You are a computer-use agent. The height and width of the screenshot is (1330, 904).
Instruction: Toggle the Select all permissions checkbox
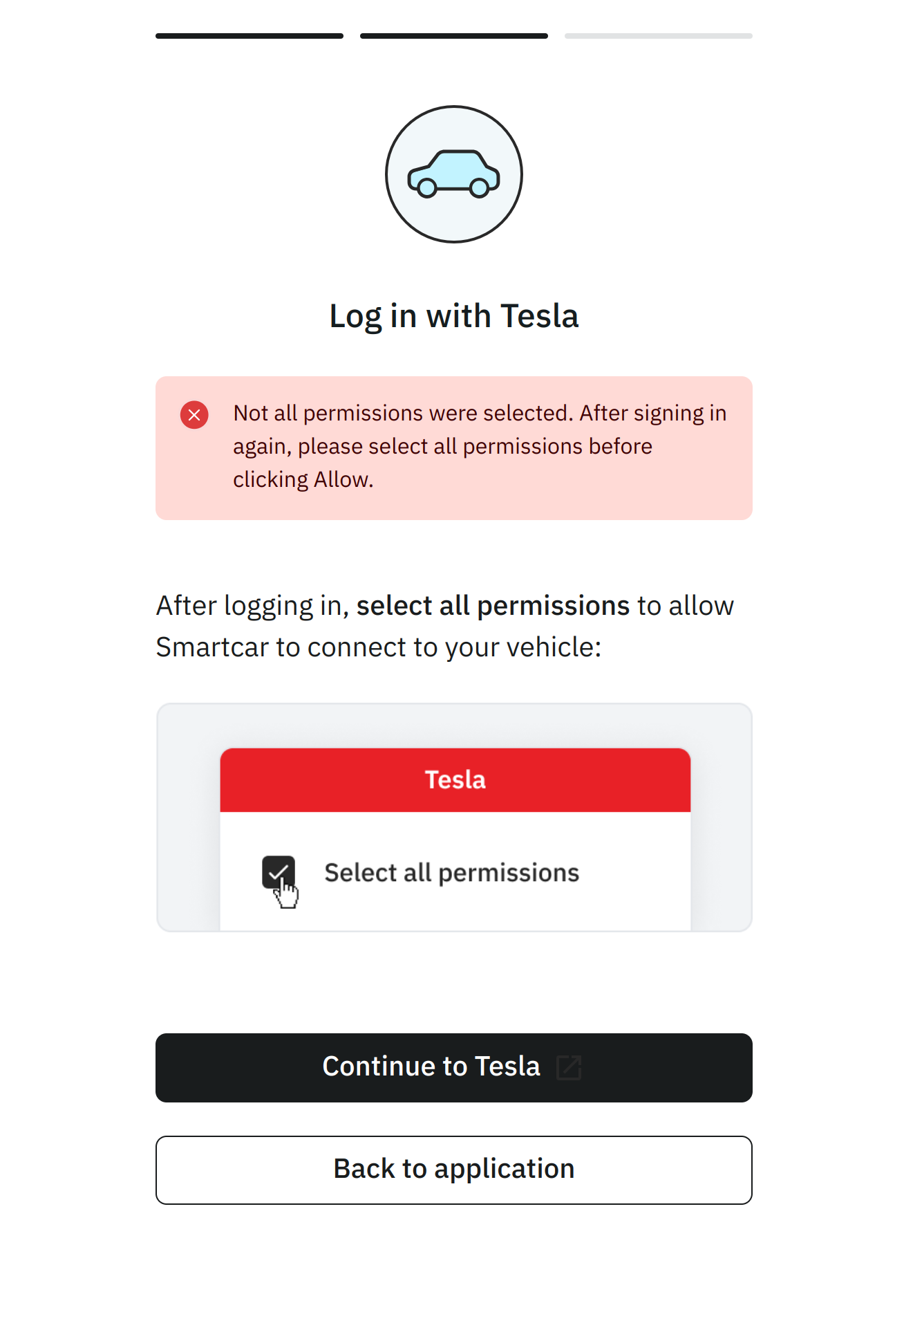279,872
